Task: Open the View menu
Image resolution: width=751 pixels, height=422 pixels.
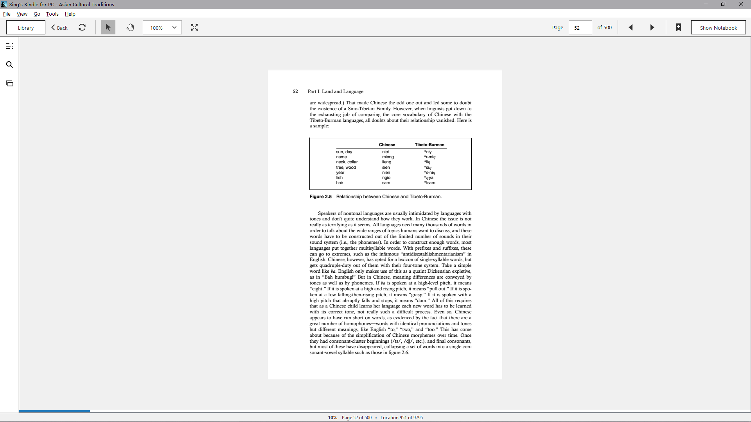Action: click(22, 14)
